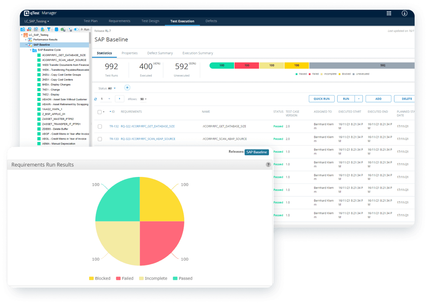Image resolution: width=428 pixels, height=304 pixels.
Task: Click the add filter plus icon
Action: click(127, 88)
